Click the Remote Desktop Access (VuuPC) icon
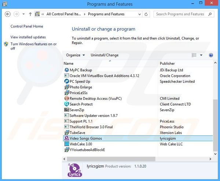The image size is (220, 181). pos(66,98)
